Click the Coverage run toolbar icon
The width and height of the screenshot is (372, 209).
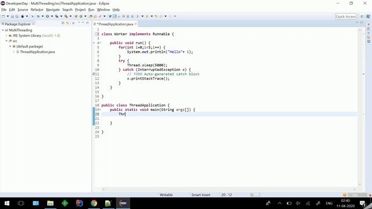[57, 16]
